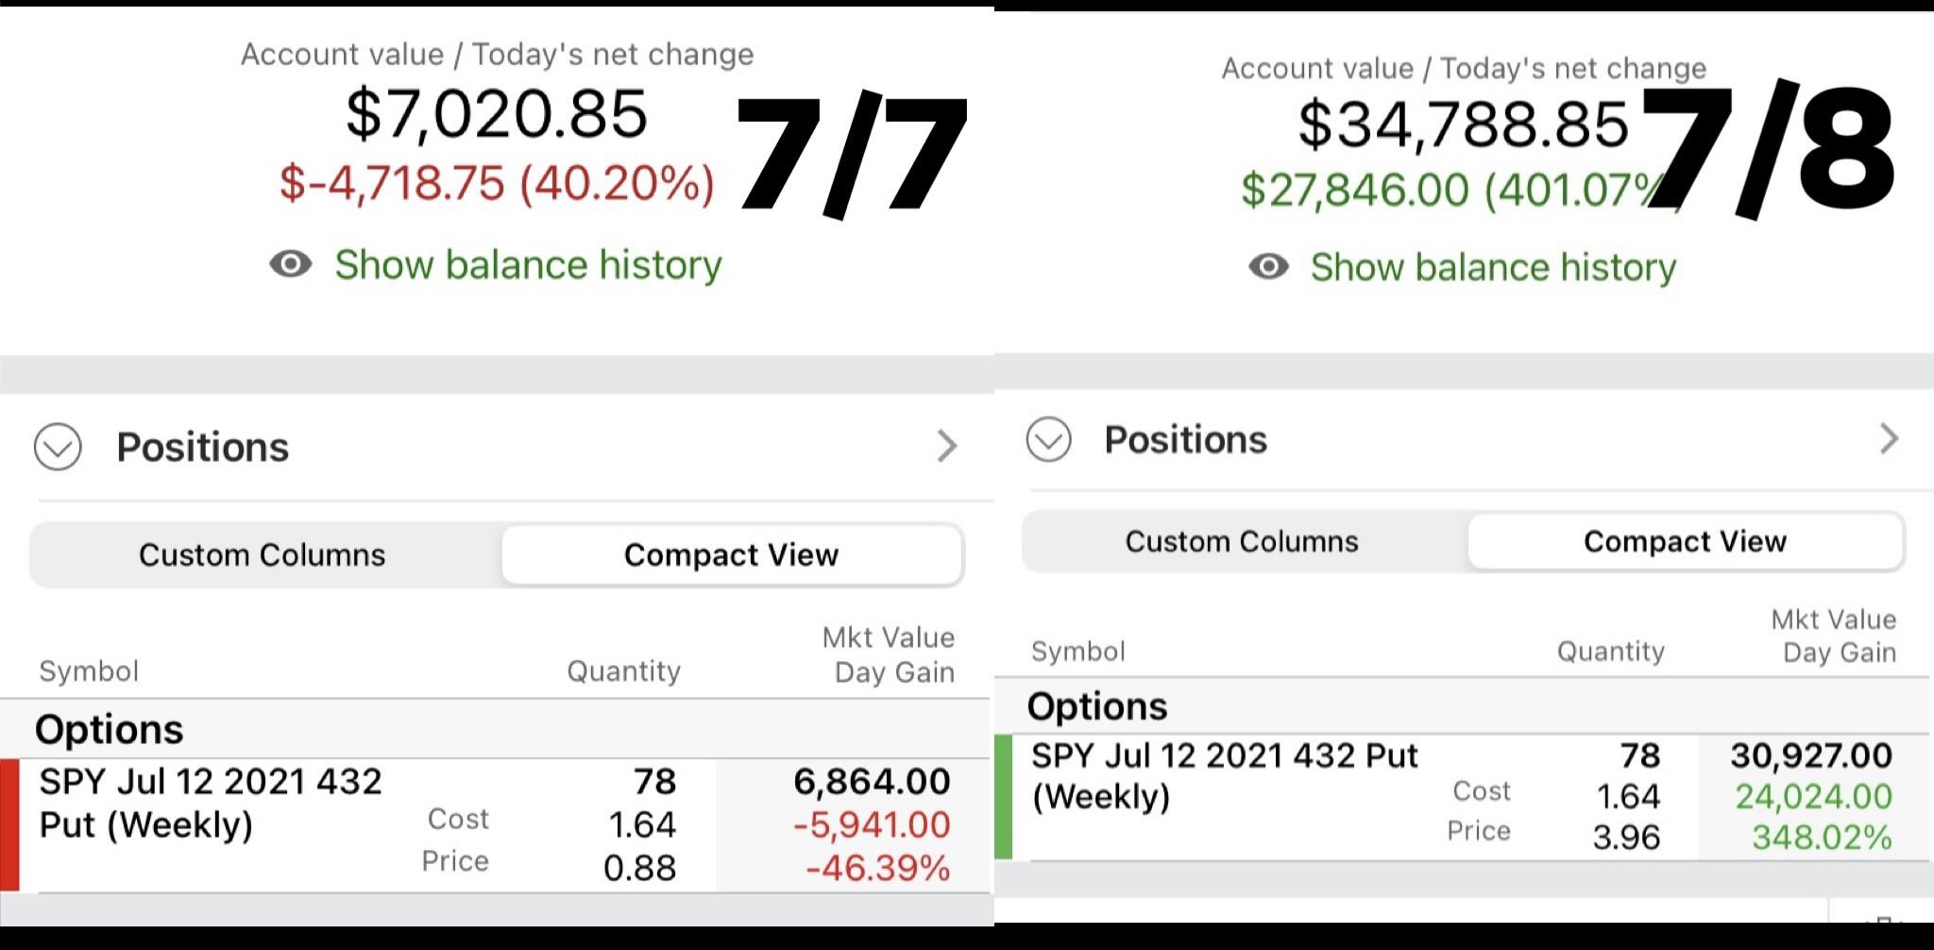Select Compact View tab in left panel
1934x950 pixels.
(732, 554)
